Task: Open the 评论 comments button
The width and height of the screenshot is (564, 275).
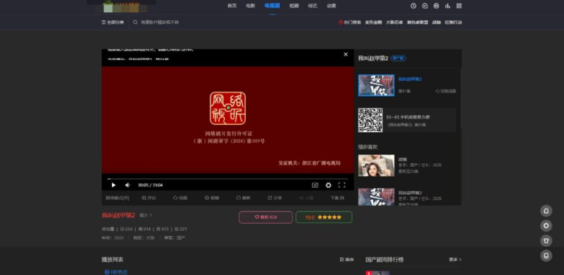Action: tap(149, 198)
